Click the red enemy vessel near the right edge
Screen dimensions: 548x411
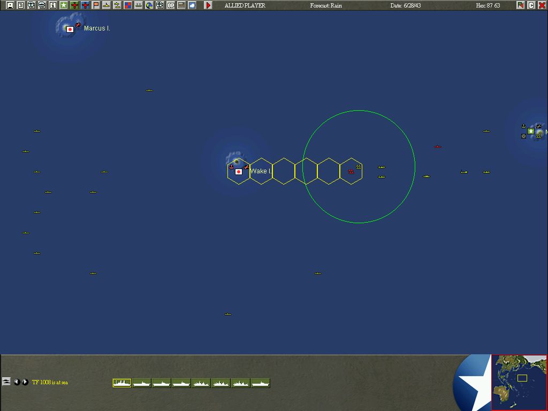pyautogui.click(x=438, y=147)
